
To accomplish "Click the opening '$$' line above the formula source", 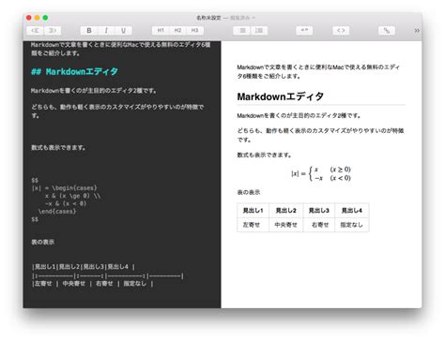I will 35,180.
